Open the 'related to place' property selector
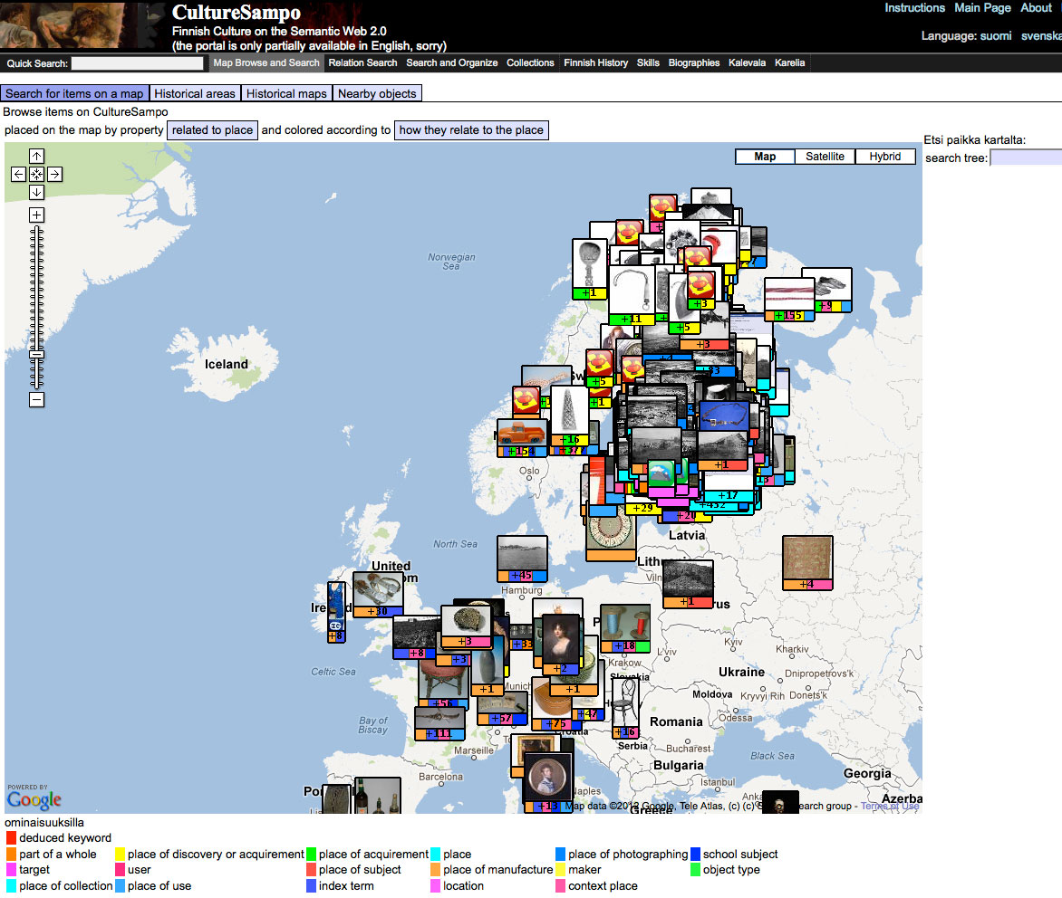Image resolution: width=1062 pixels, height=898 pixels. pyautogui.click(x=212, y=130)
